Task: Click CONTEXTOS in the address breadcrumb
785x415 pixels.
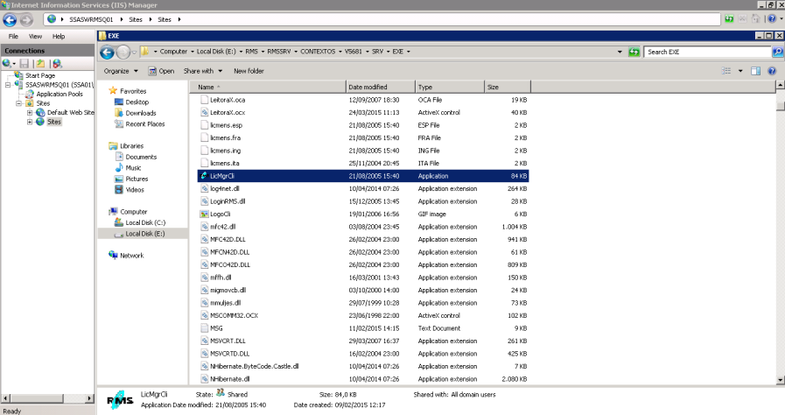Action: point(318,51)
